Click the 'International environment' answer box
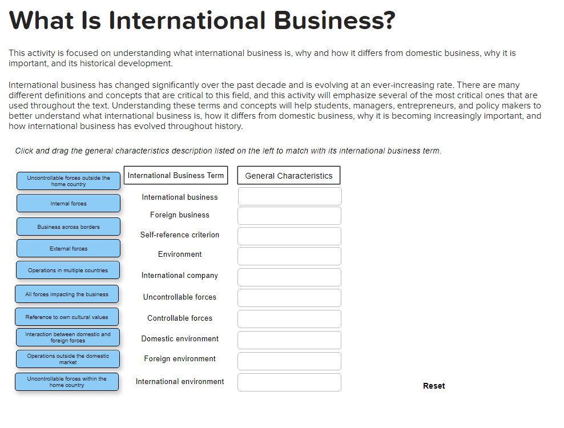The width and height of the screenshot is (564, 428). 289,382
